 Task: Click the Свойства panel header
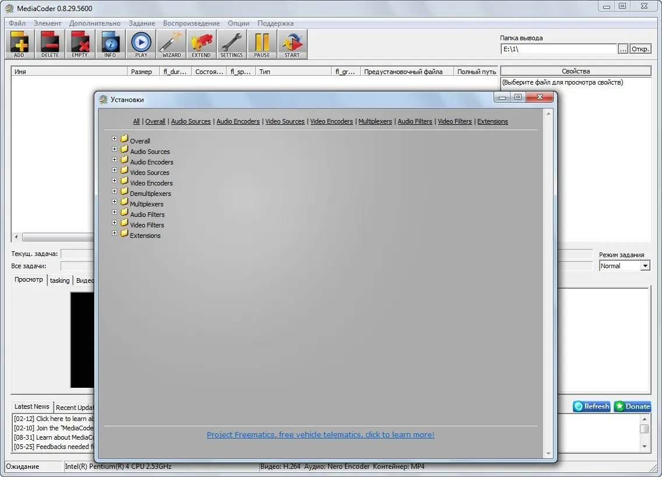[576, 71]
